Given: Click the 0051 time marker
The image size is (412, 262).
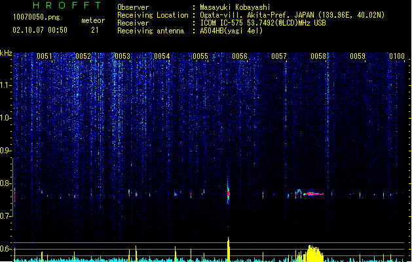Looking at the screenshot, I should click(x=45, y=56).
